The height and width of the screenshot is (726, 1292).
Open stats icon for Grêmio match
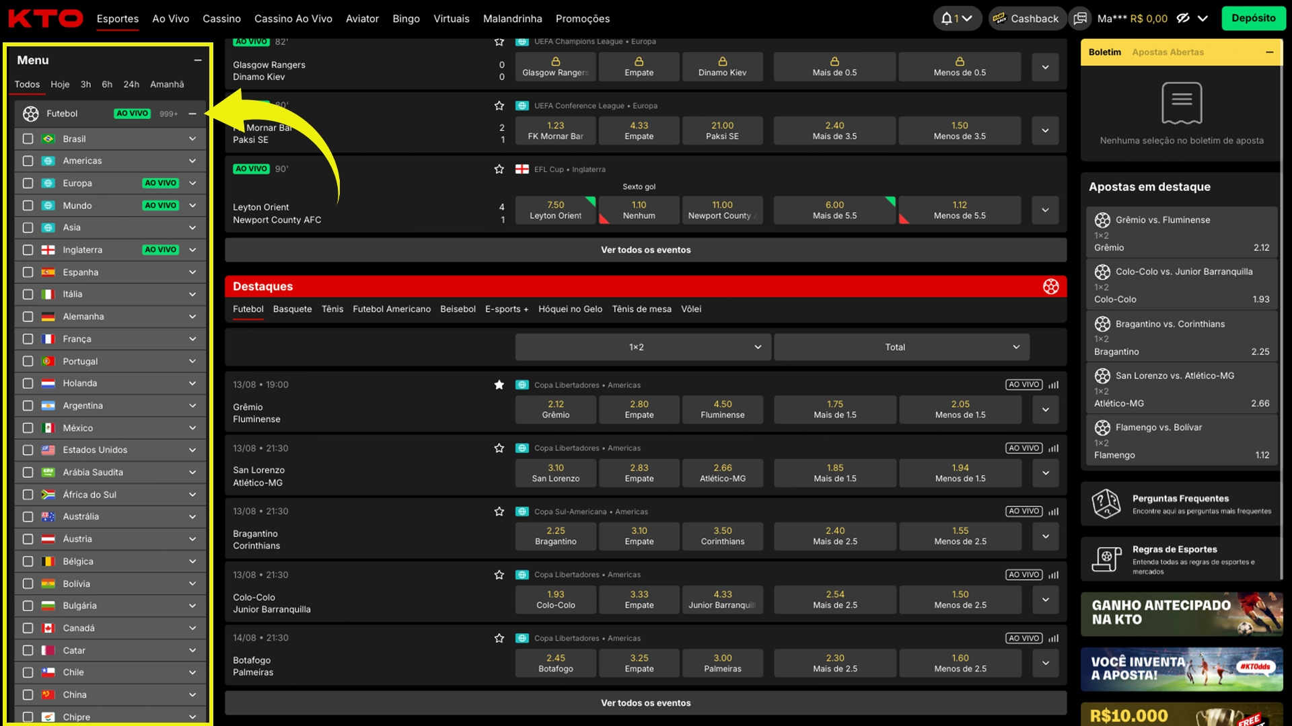pyautogui.click(x=1054, y=385)
